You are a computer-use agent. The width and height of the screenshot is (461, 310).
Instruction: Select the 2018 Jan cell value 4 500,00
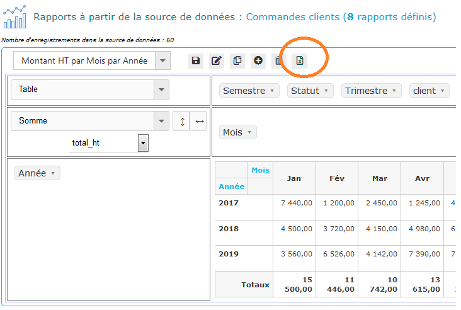[294, 229]
